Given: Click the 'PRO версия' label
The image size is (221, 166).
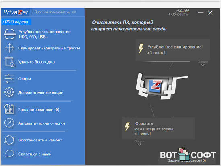Looking at the screenshot, I should coord(16,22).
